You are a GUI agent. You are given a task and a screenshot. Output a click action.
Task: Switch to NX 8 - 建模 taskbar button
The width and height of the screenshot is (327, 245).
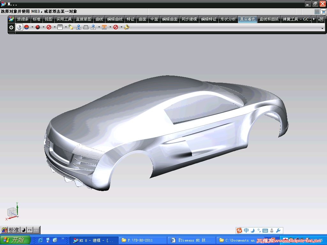point(94,241)
